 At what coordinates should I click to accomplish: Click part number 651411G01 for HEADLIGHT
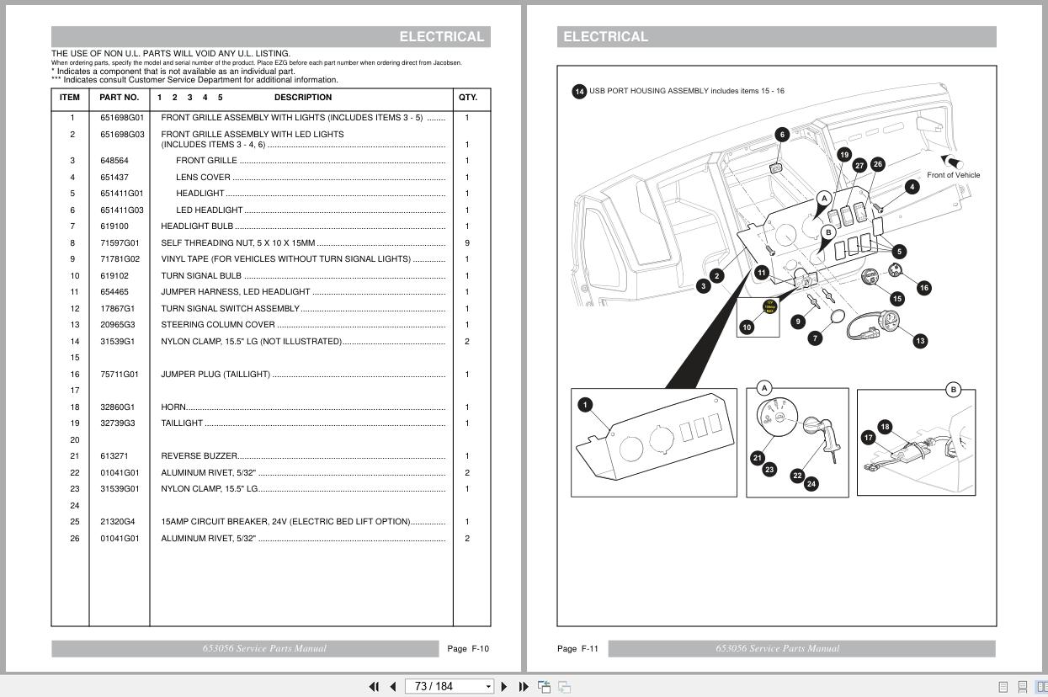pyautogui.click(x=122, y=194)
